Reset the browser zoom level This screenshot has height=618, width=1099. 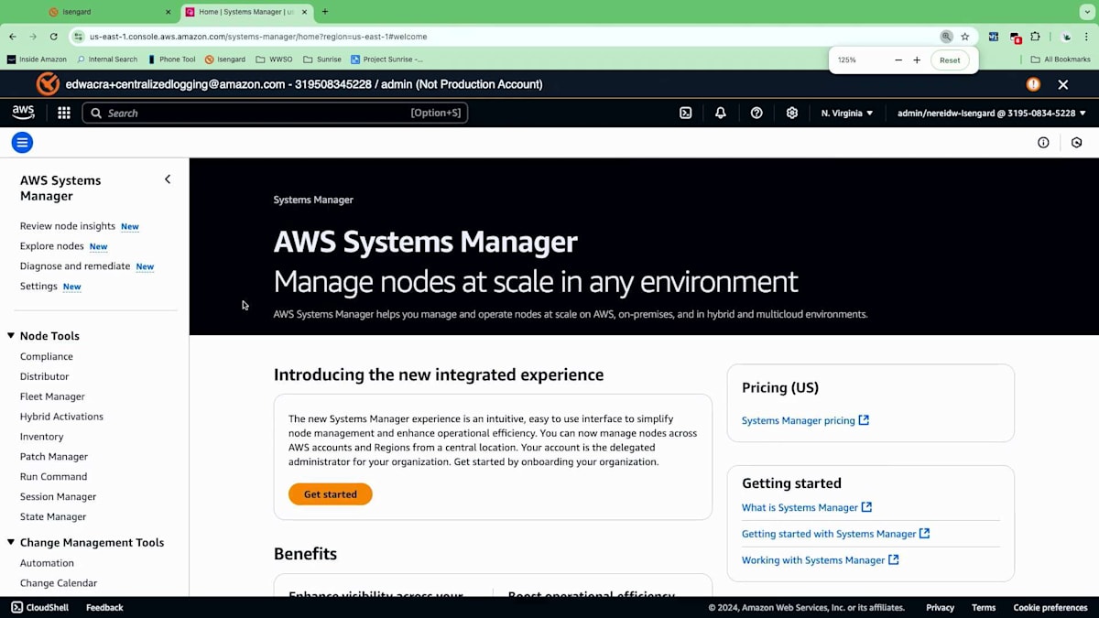tap(950, 60)
